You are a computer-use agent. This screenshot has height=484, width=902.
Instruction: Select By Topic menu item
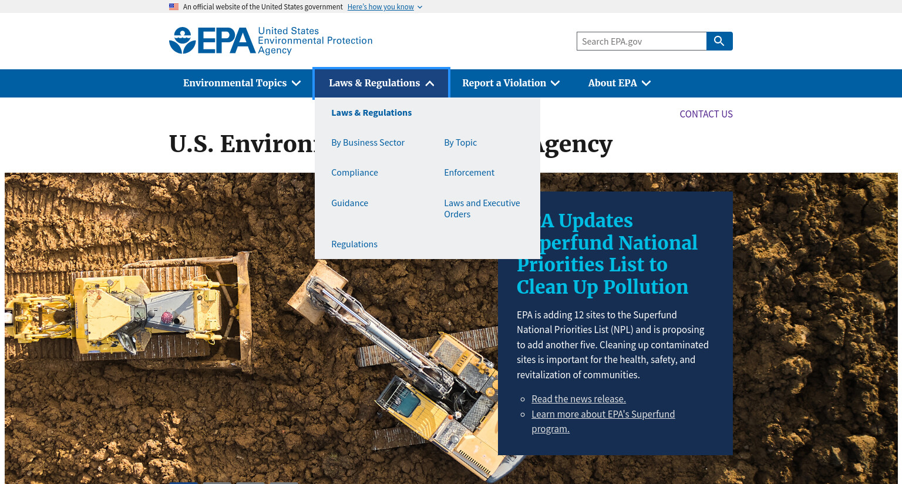click(460, 143)
